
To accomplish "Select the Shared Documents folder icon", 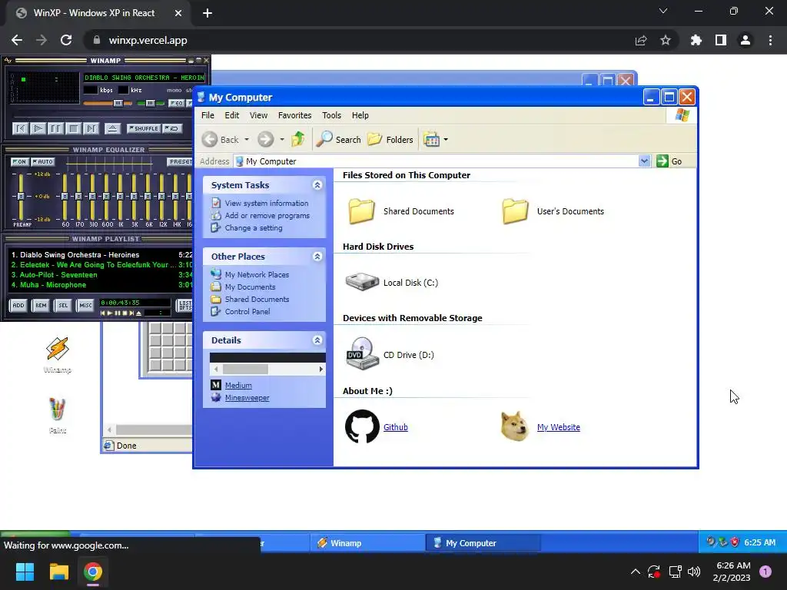I will pyautogui.click(x=362, y=211).
